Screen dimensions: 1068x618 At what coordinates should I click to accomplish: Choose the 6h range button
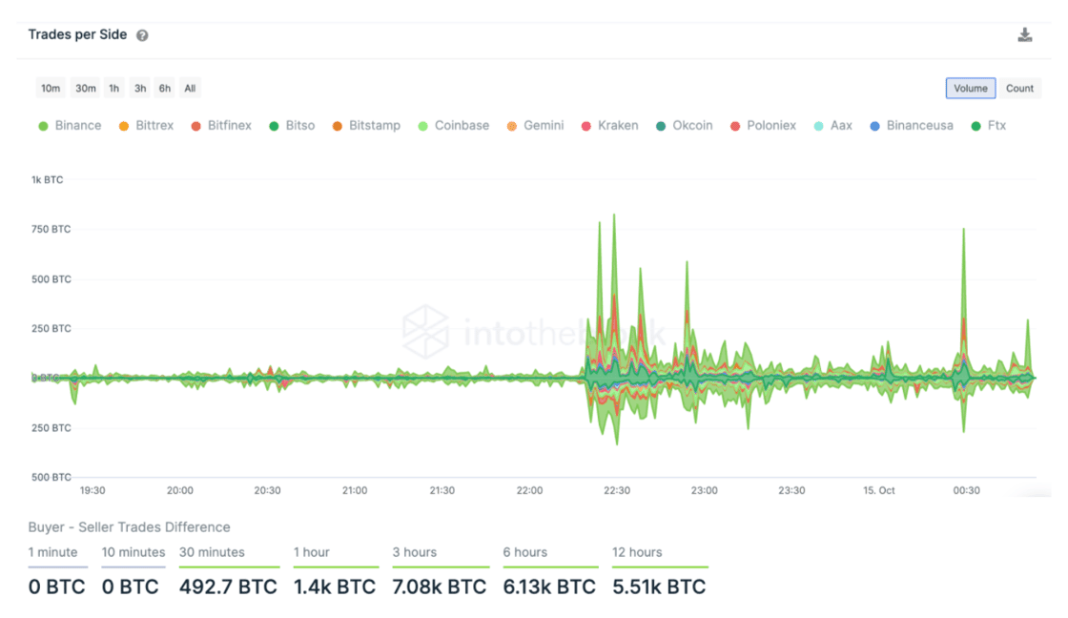click(165, 88)
